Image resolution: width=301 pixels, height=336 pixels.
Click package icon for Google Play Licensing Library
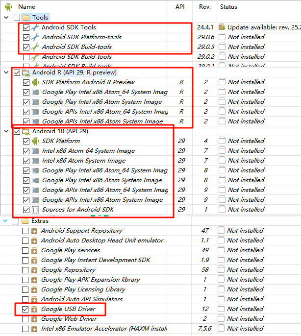(34, 289)
